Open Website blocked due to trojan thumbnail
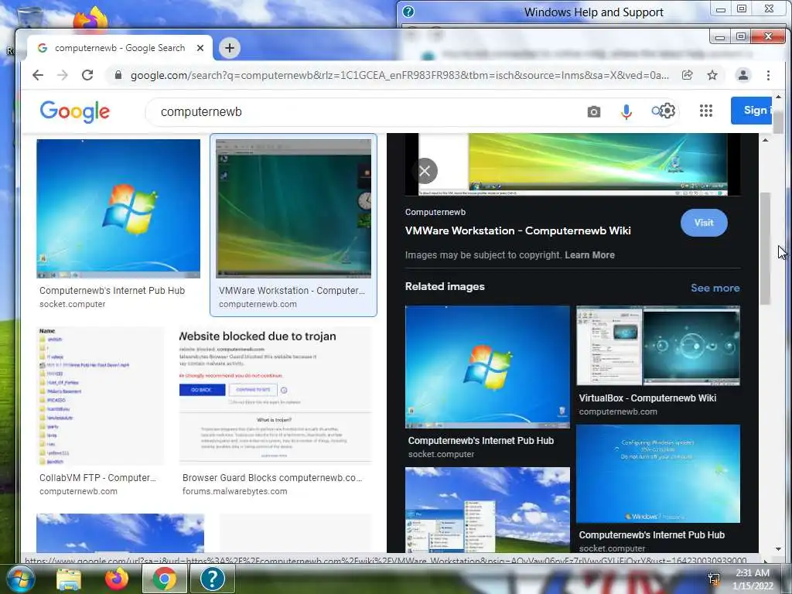This screenshot has width=792, height=594. click(275, 397)
